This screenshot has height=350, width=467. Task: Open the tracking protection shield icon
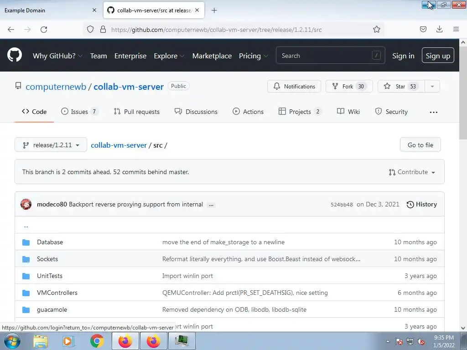pos(90,29)
